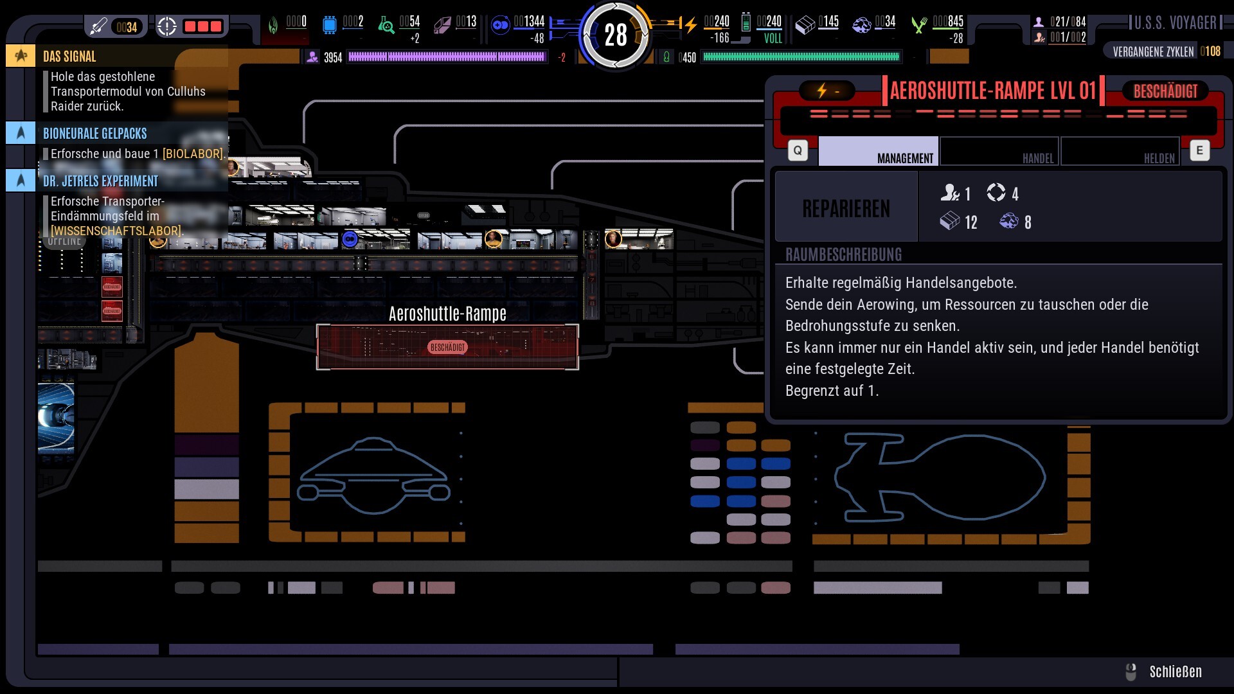
Task: Click the green research flask icon
Action: 386,25
